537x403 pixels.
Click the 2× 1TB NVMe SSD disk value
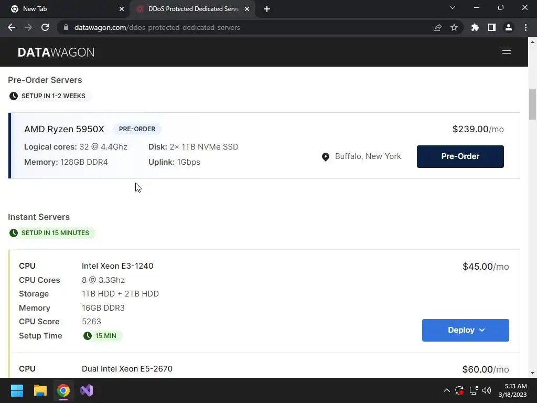pyautogui.click(x=204, y=147)
